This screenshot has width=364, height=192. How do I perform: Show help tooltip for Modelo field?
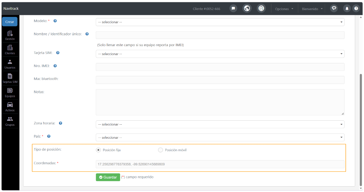(55, 21)
